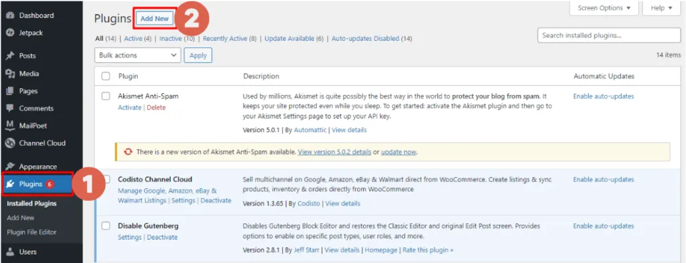Check the Disable Gutenberg checkbox

(x=105, y=226)
